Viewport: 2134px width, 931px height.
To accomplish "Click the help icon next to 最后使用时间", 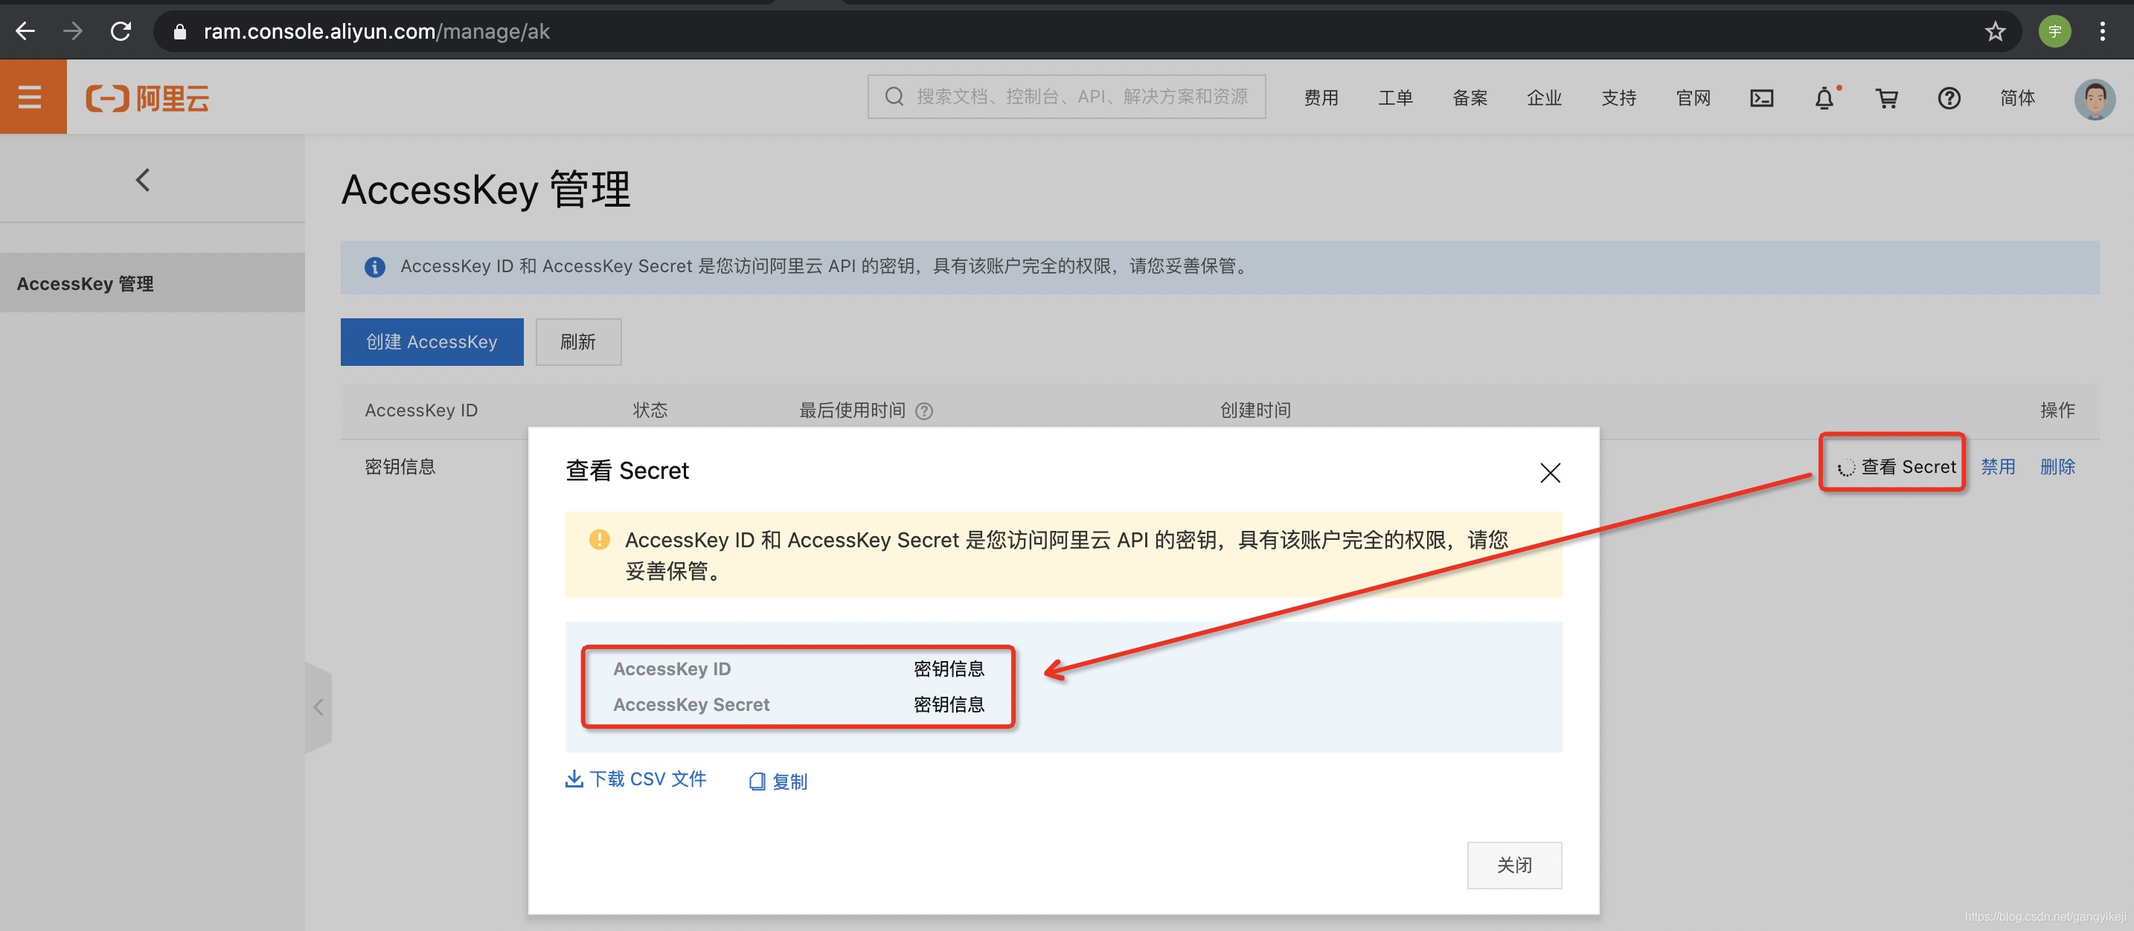I will click(x=923, y=411).
